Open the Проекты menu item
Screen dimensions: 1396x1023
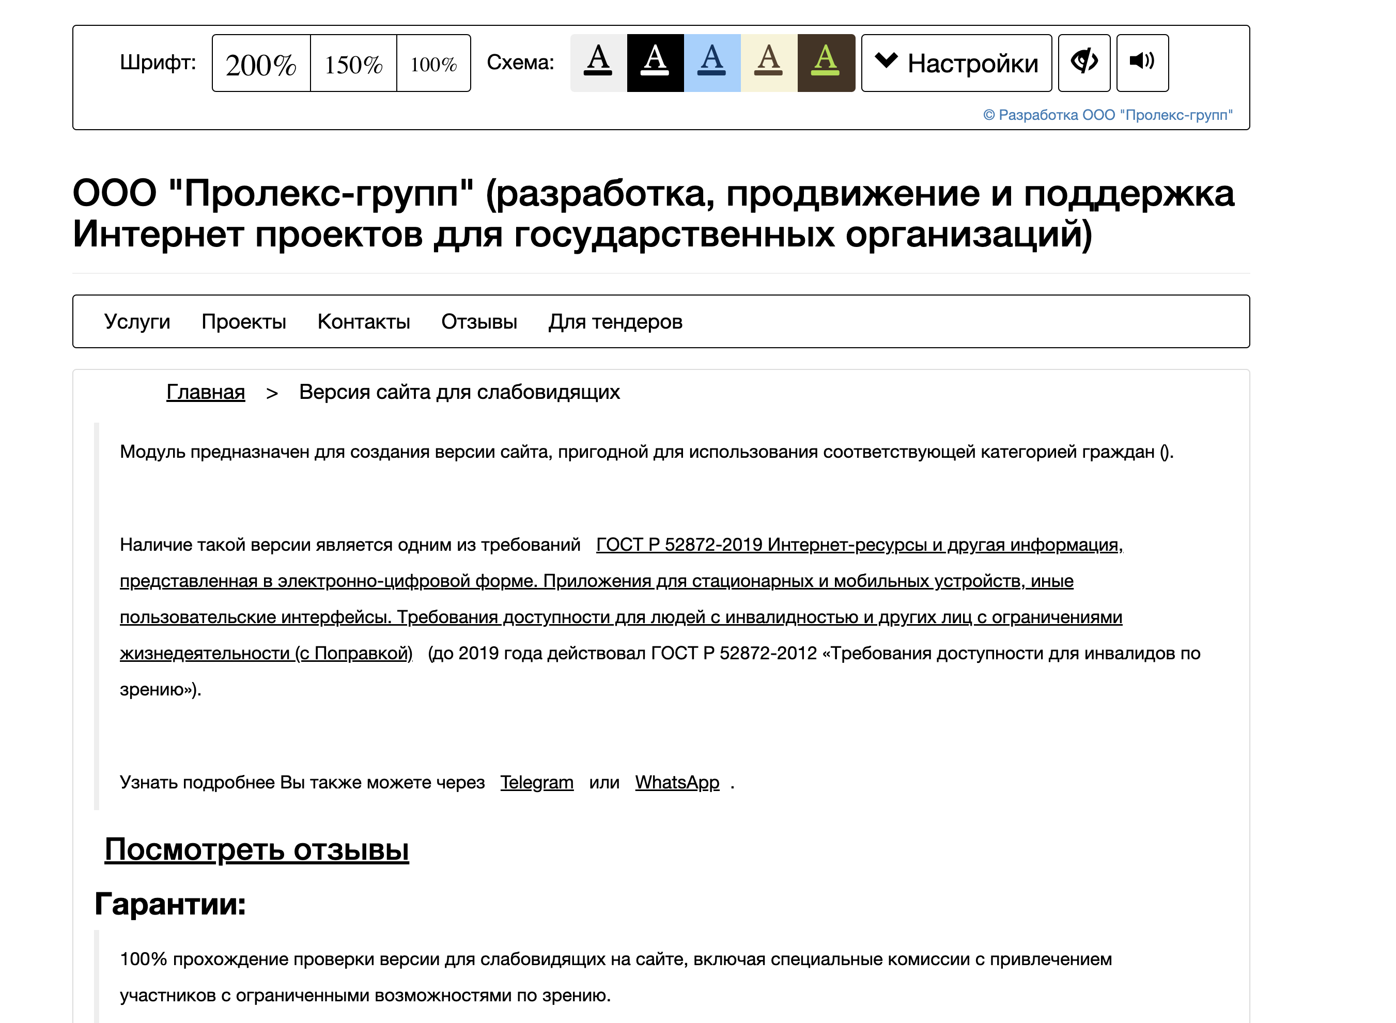click(x=243, y=321)
